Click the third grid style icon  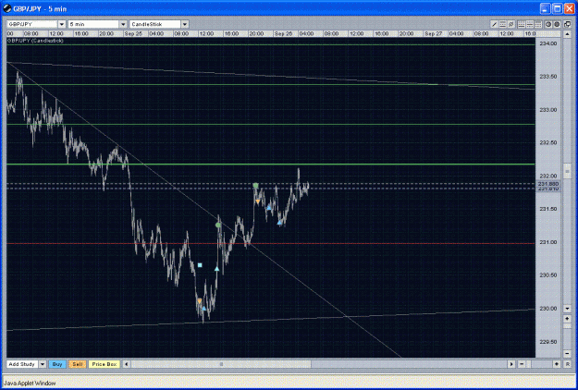coord(538,24)
